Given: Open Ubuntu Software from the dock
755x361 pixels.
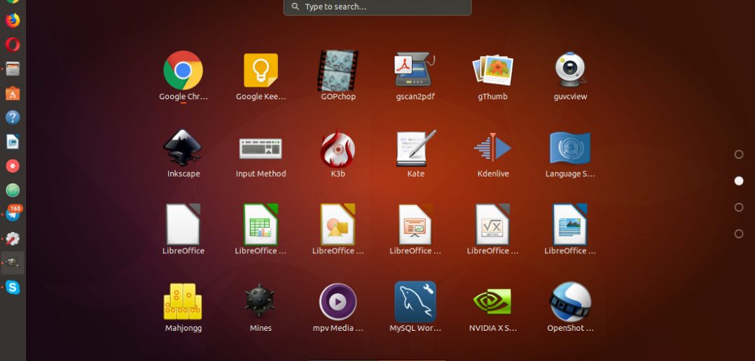Looking at the screenshot, I should click(x=13, y=93).
